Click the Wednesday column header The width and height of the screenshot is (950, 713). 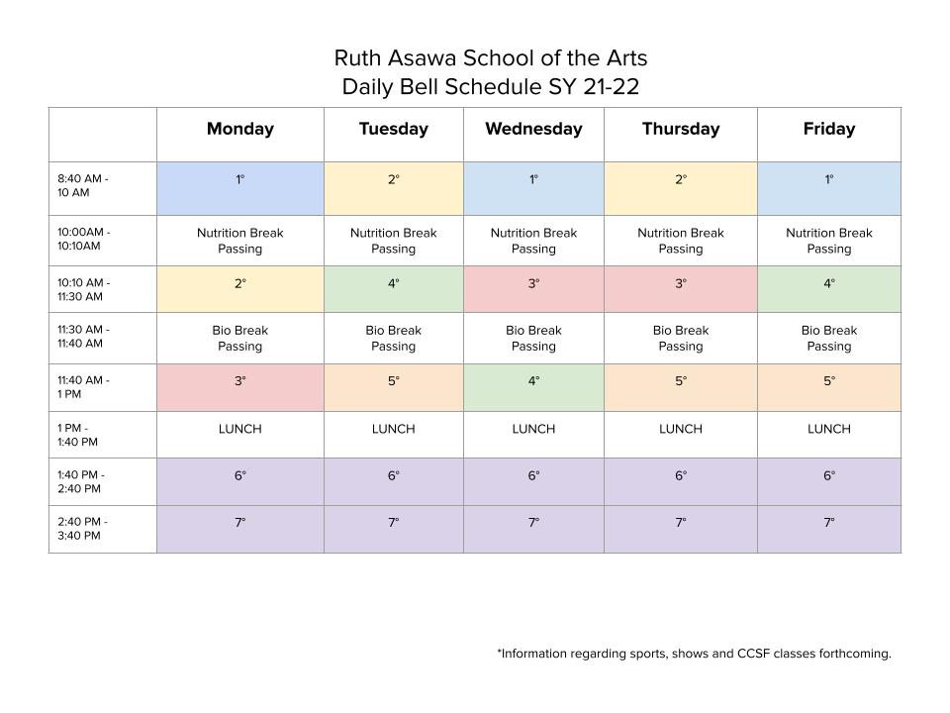click(x=533, y=135)
